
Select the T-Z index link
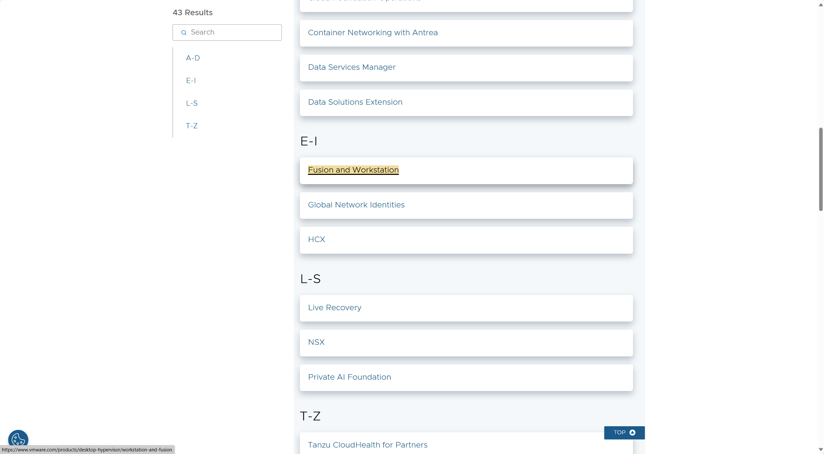(x=192, y=126)
